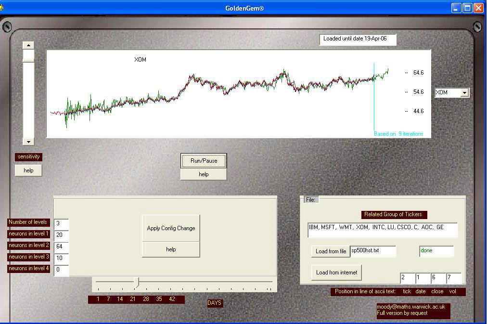Select the Number of levels field

(61, 224)
